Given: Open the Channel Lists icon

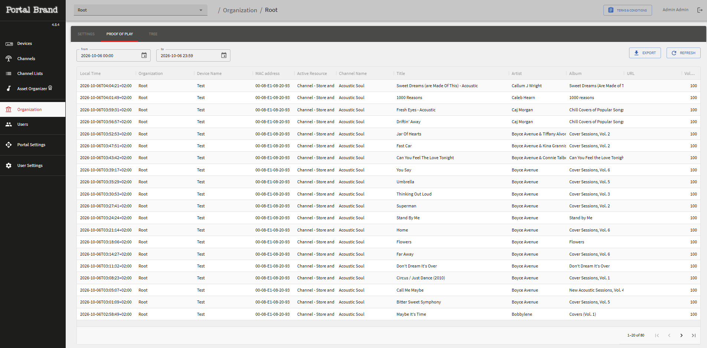Looking at the screenshot, I should coord(9,73).
